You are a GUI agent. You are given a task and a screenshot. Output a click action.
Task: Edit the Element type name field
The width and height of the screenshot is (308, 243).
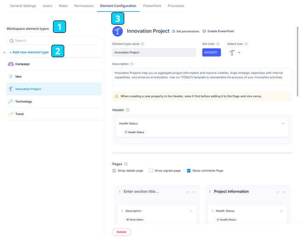point(154,52)
